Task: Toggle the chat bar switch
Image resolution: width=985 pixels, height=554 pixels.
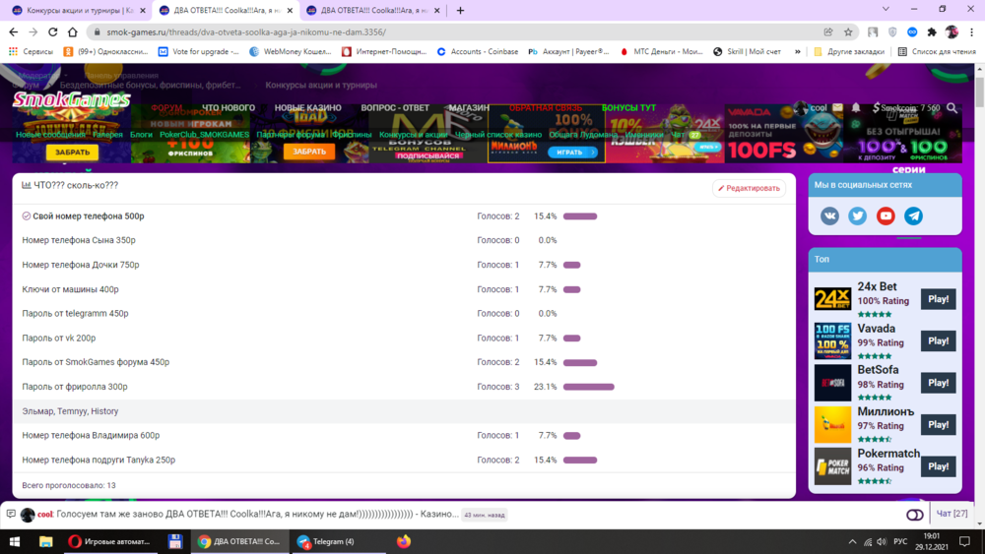Action: tap(915, 515)
